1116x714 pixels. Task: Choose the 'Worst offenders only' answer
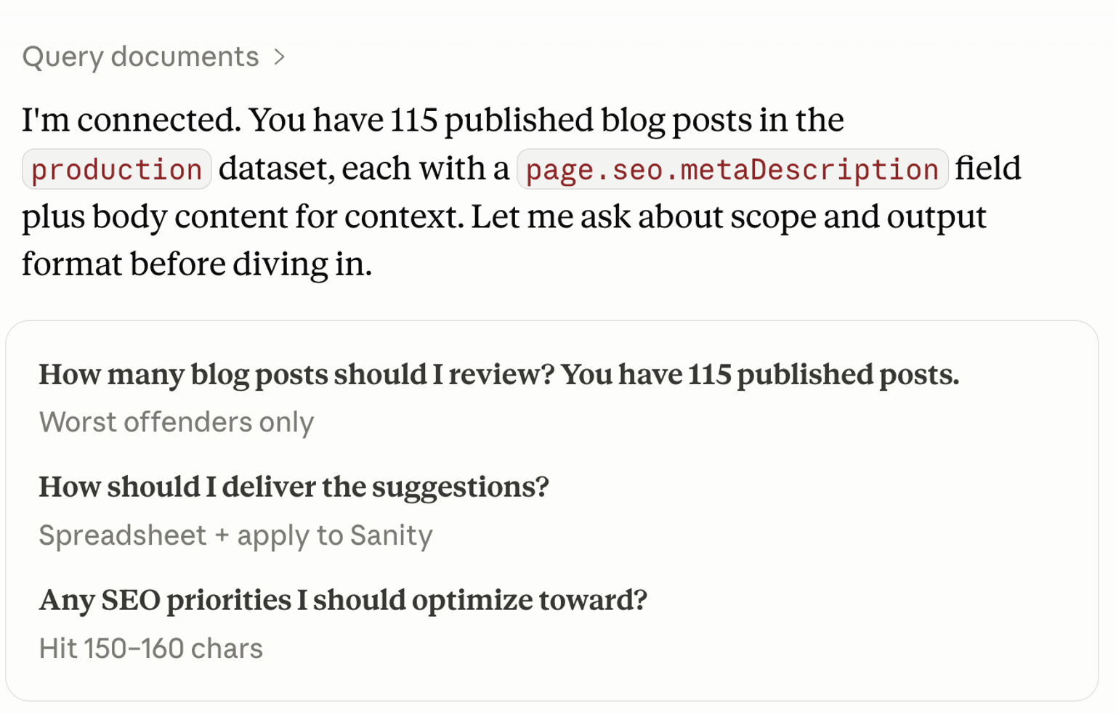[x=177, y=422]
